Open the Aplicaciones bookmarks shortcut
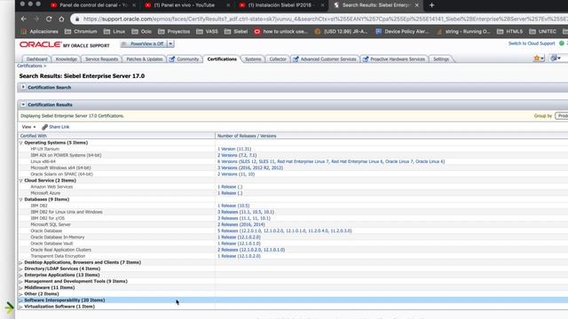The height and width of the screenshot is (319, 568). [39, 32]
